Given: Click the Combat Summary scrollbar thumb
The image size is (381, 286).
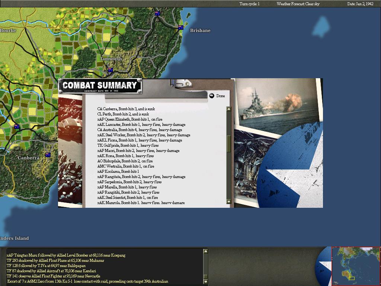Looking at the screenshot, I should coord(229,144).
